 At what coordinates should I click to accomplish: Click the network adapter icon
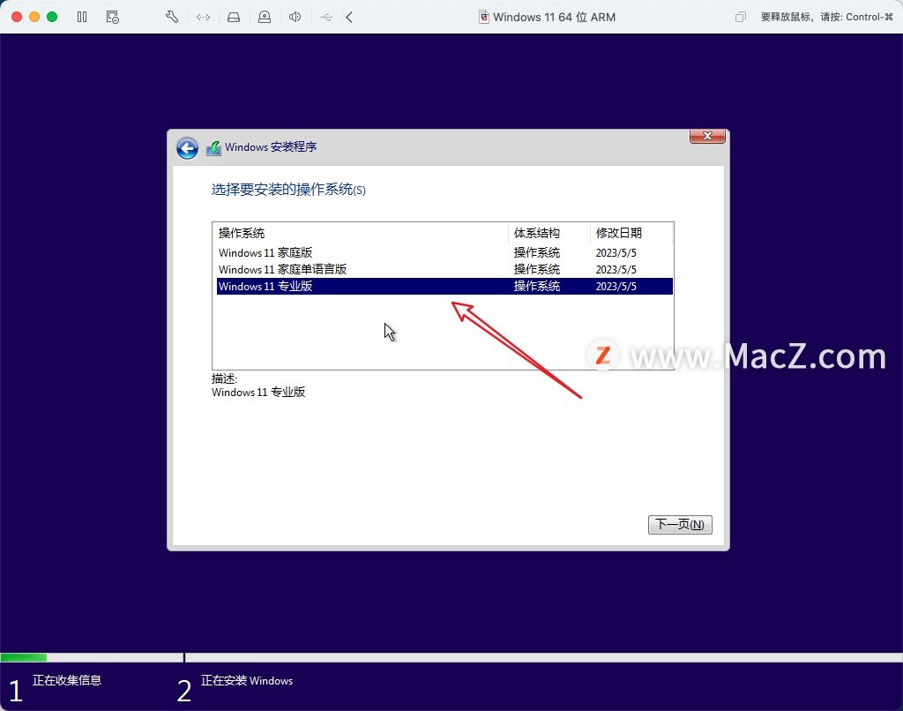(x=204, y=18)
